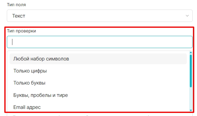The image size is (197, 116).
Task: Select the Буквы, пробелы и тире option
Action: pyautogui.click(x=98, y=95)
